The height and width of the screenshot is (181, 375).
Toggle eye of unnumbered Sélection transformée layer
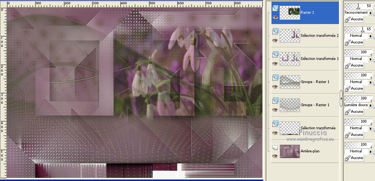click(275, 133)
